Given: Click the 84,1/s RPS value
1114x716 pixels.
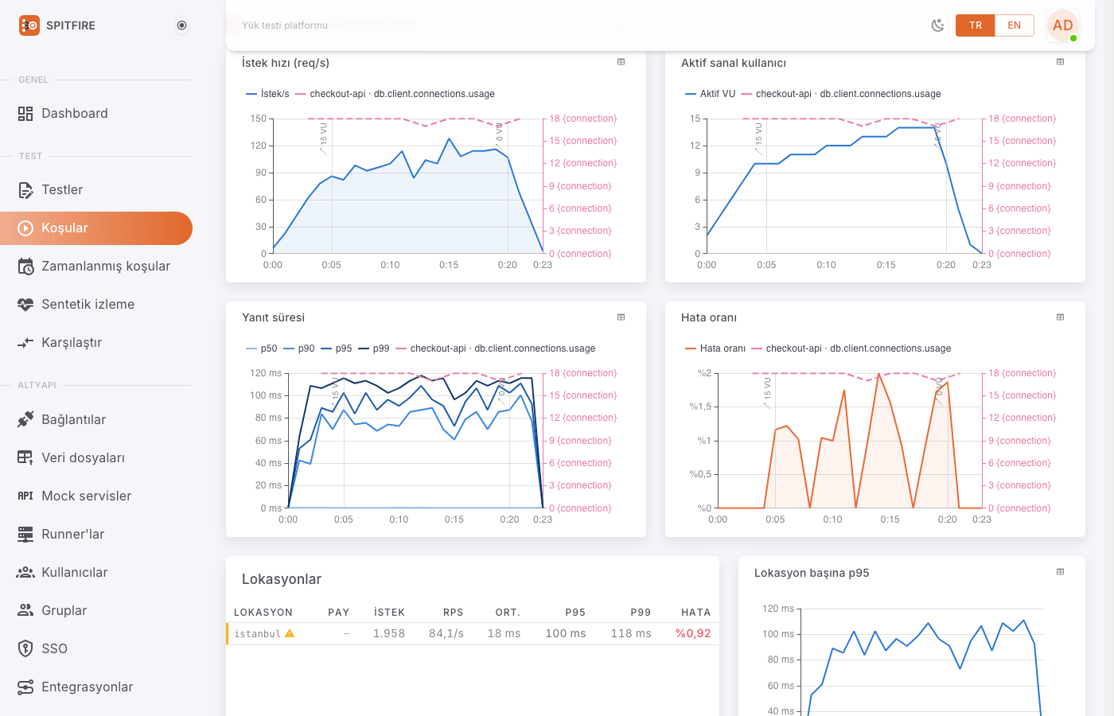Looking at the screenshot, I should (446, 634).
